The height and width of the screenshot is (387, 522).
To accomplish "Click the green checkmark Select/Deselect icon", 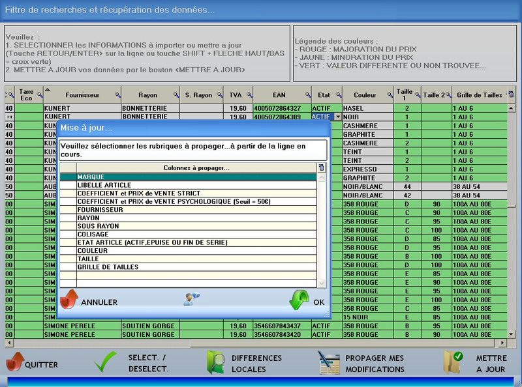I will tap(105, 362).
